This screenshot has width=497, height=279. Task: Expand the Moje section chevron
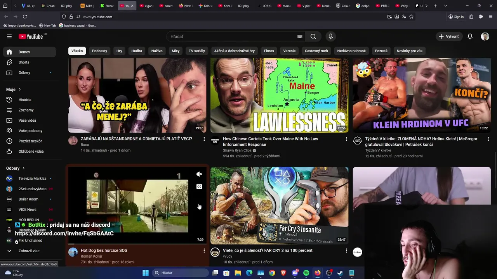[x=20, y=90]
